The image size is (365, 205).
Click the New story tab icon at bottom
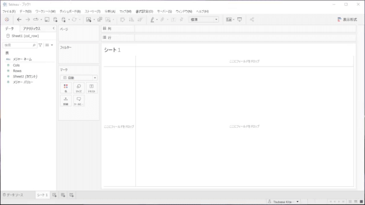pyautogui.click(x=71, y=195)
